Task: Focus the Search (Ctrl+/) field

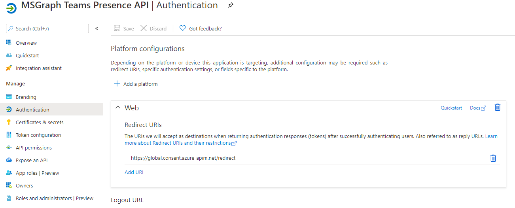Action: 47,28
